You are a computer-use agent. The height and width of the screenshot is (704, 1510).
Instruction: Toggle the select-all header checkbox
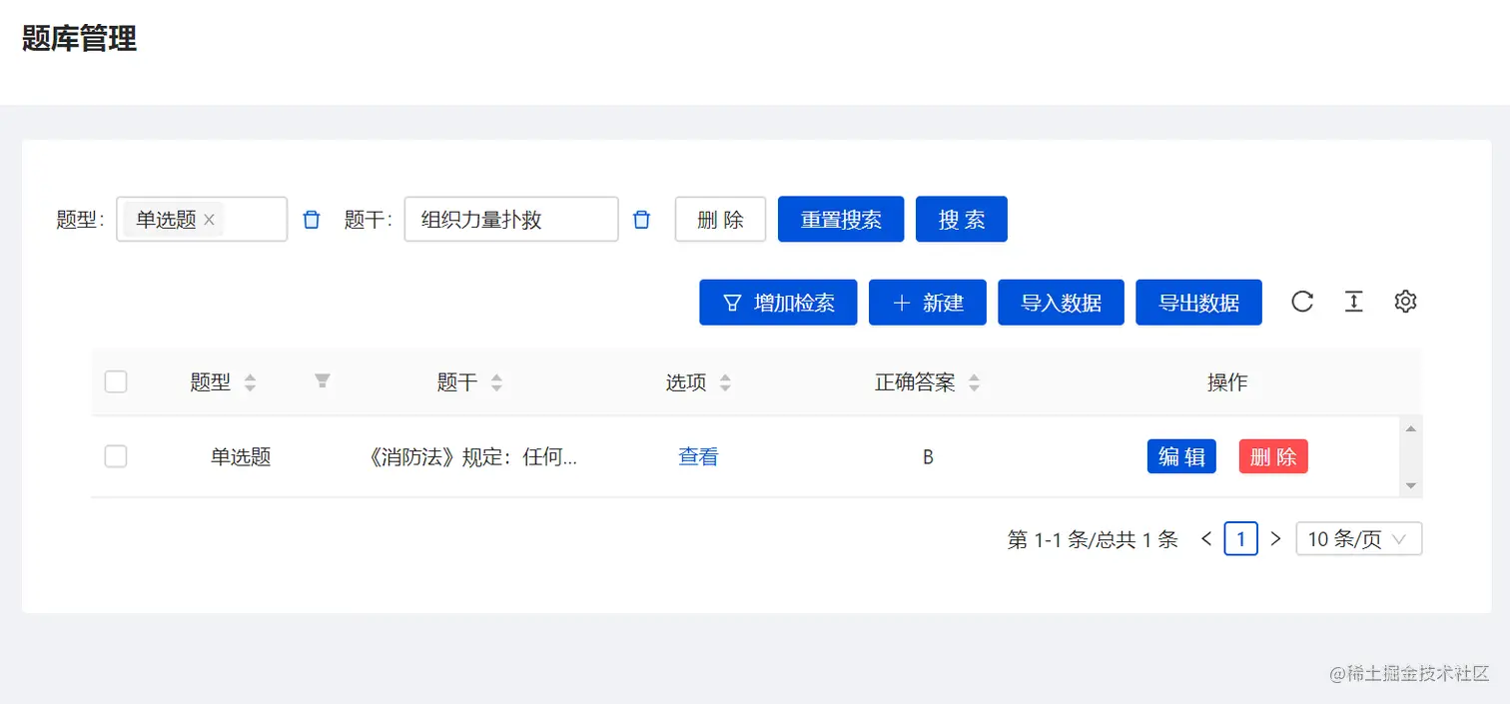click(116, 381)
